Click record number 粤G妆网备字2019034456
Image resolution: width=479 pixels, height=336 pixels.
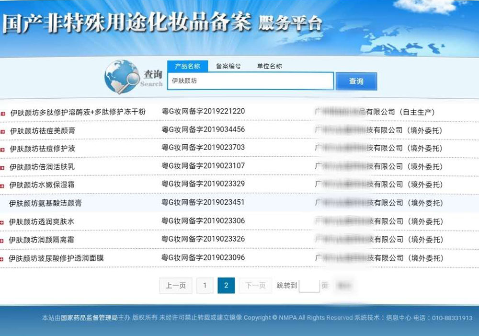[x=203, y=129]
